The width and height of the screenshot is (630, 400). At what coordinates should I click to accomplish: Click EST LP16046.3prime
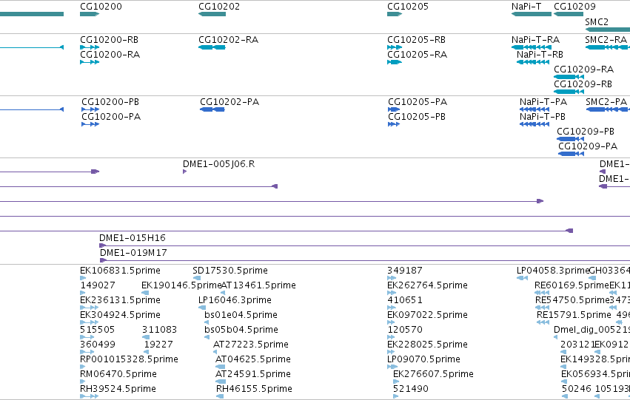(202, 308)
